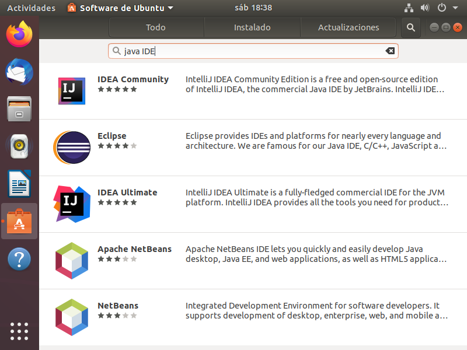Clear the search field text
The image size is (467, 350).
point(390,51)
